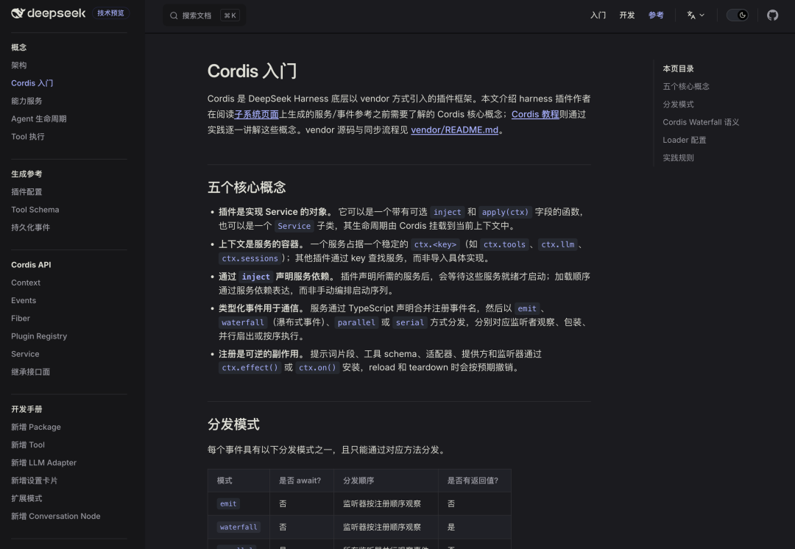
Task: Click the 生成参考 sidebar section heading
Action: [x=26, y=174]
